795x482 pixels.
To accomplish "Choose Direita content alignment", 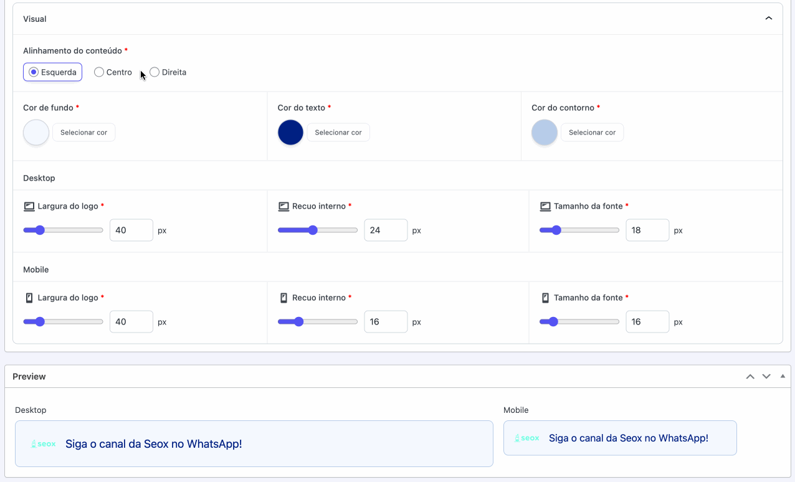I will 155,72.
